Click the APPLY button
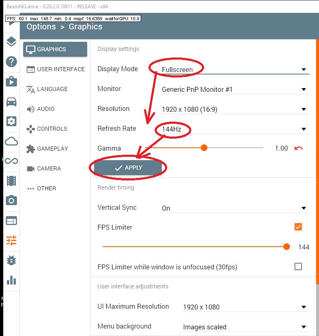The image size is (319, 336). click(x=128, y=168)
